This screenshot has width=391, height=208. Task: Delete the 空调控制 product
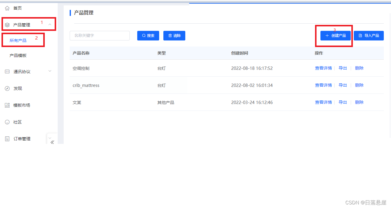point(359,68)
